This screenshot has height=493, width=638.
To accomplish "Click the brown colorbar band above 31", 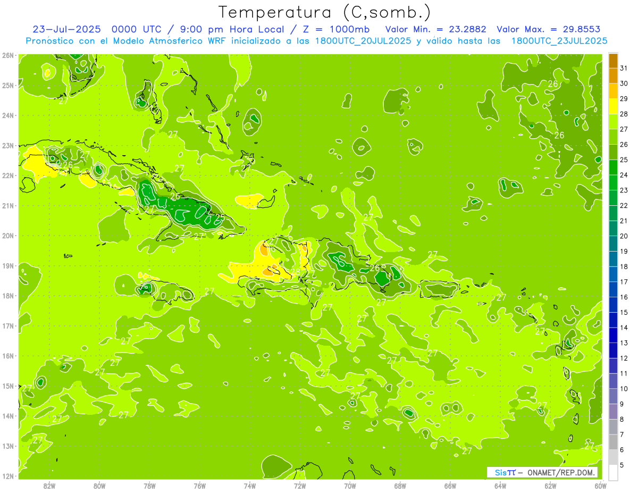I will click(x=613, y=60).
